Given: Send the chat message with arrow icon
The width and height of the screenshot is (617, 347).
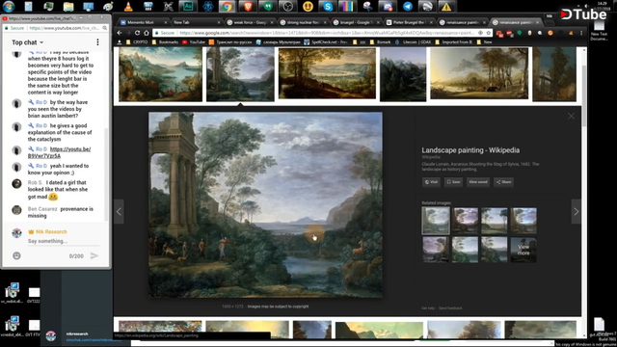Looking at the screenshot, I should [x=94, y=255].
